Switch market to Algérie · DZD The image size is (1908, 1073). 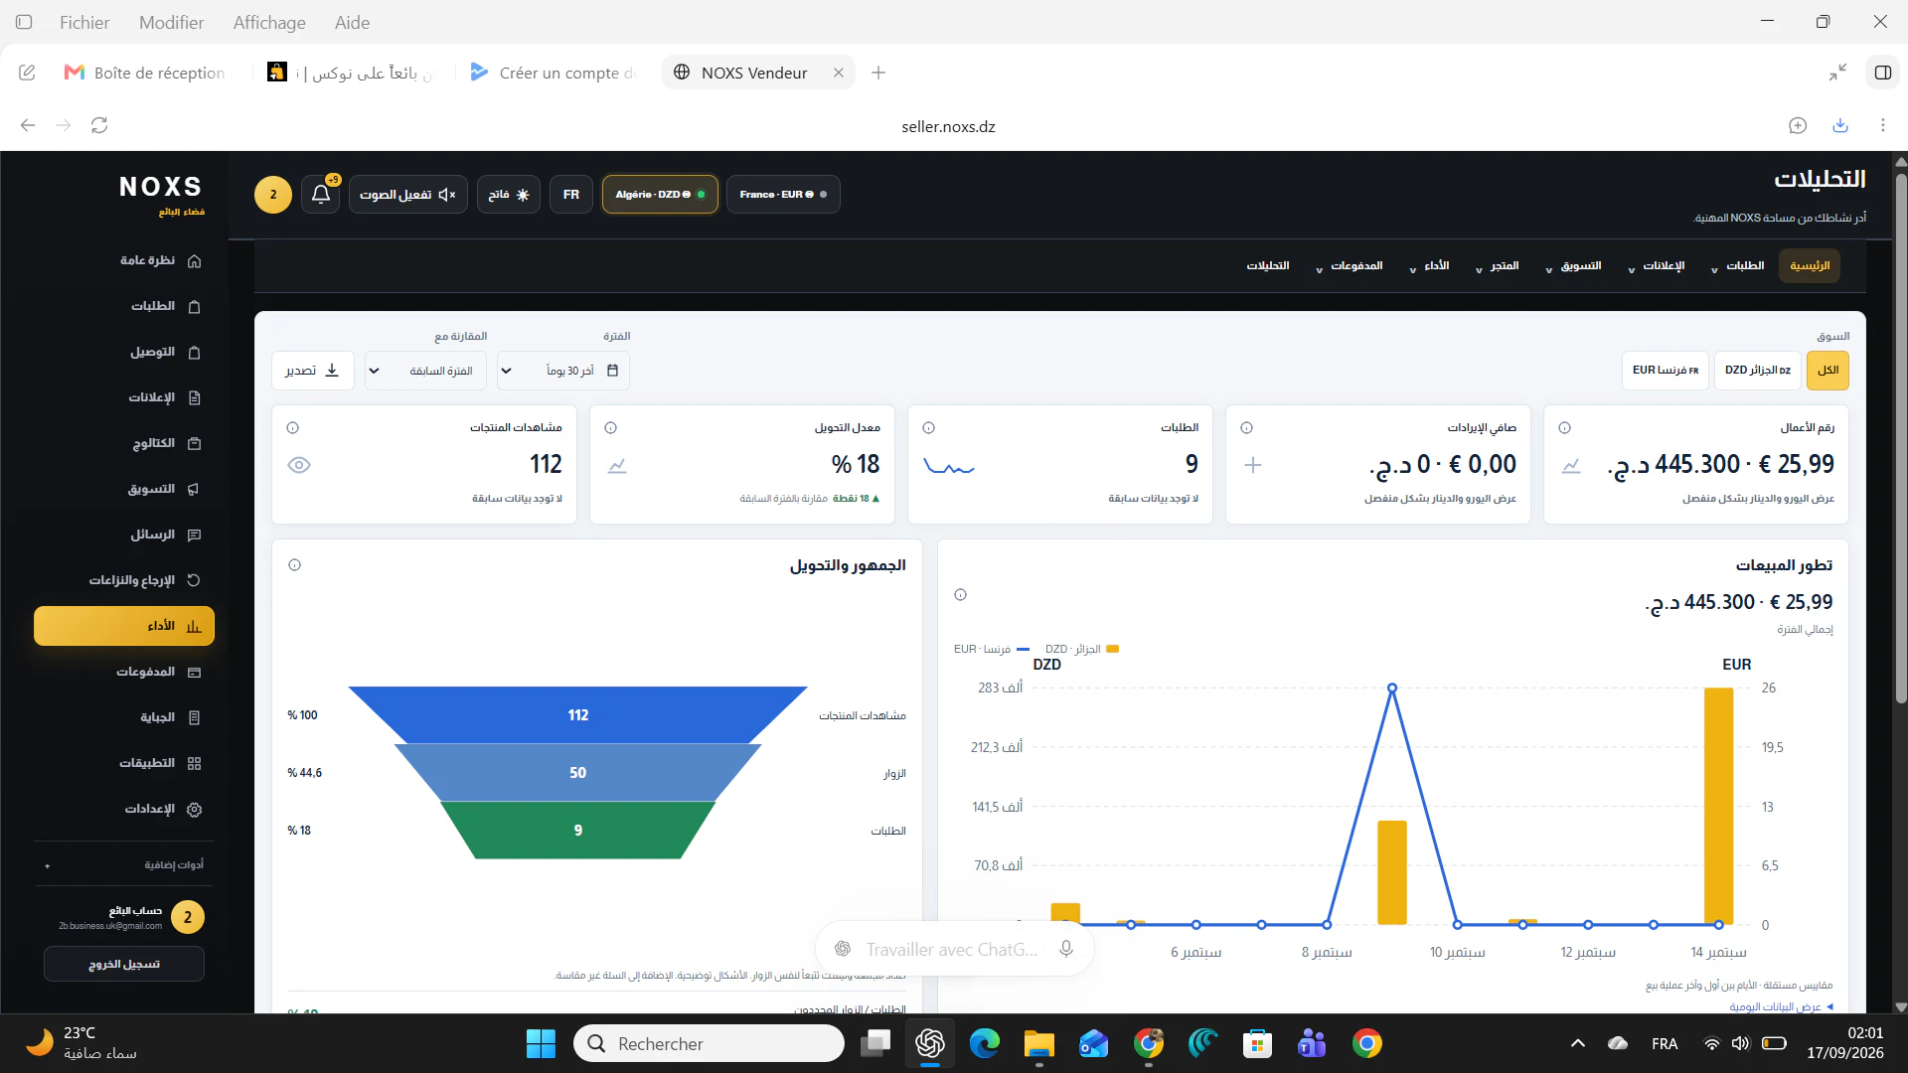point(660,195)
